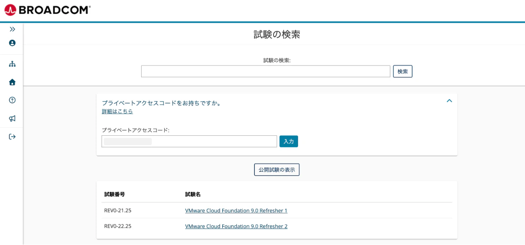Screen dimensions: 525x245
Task: Click the 試験名 column header
Action: 193,194
